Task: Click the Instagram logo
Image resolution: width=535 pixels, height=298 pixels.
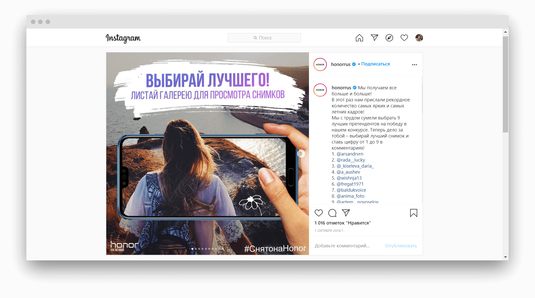Action: click(123, 38)
